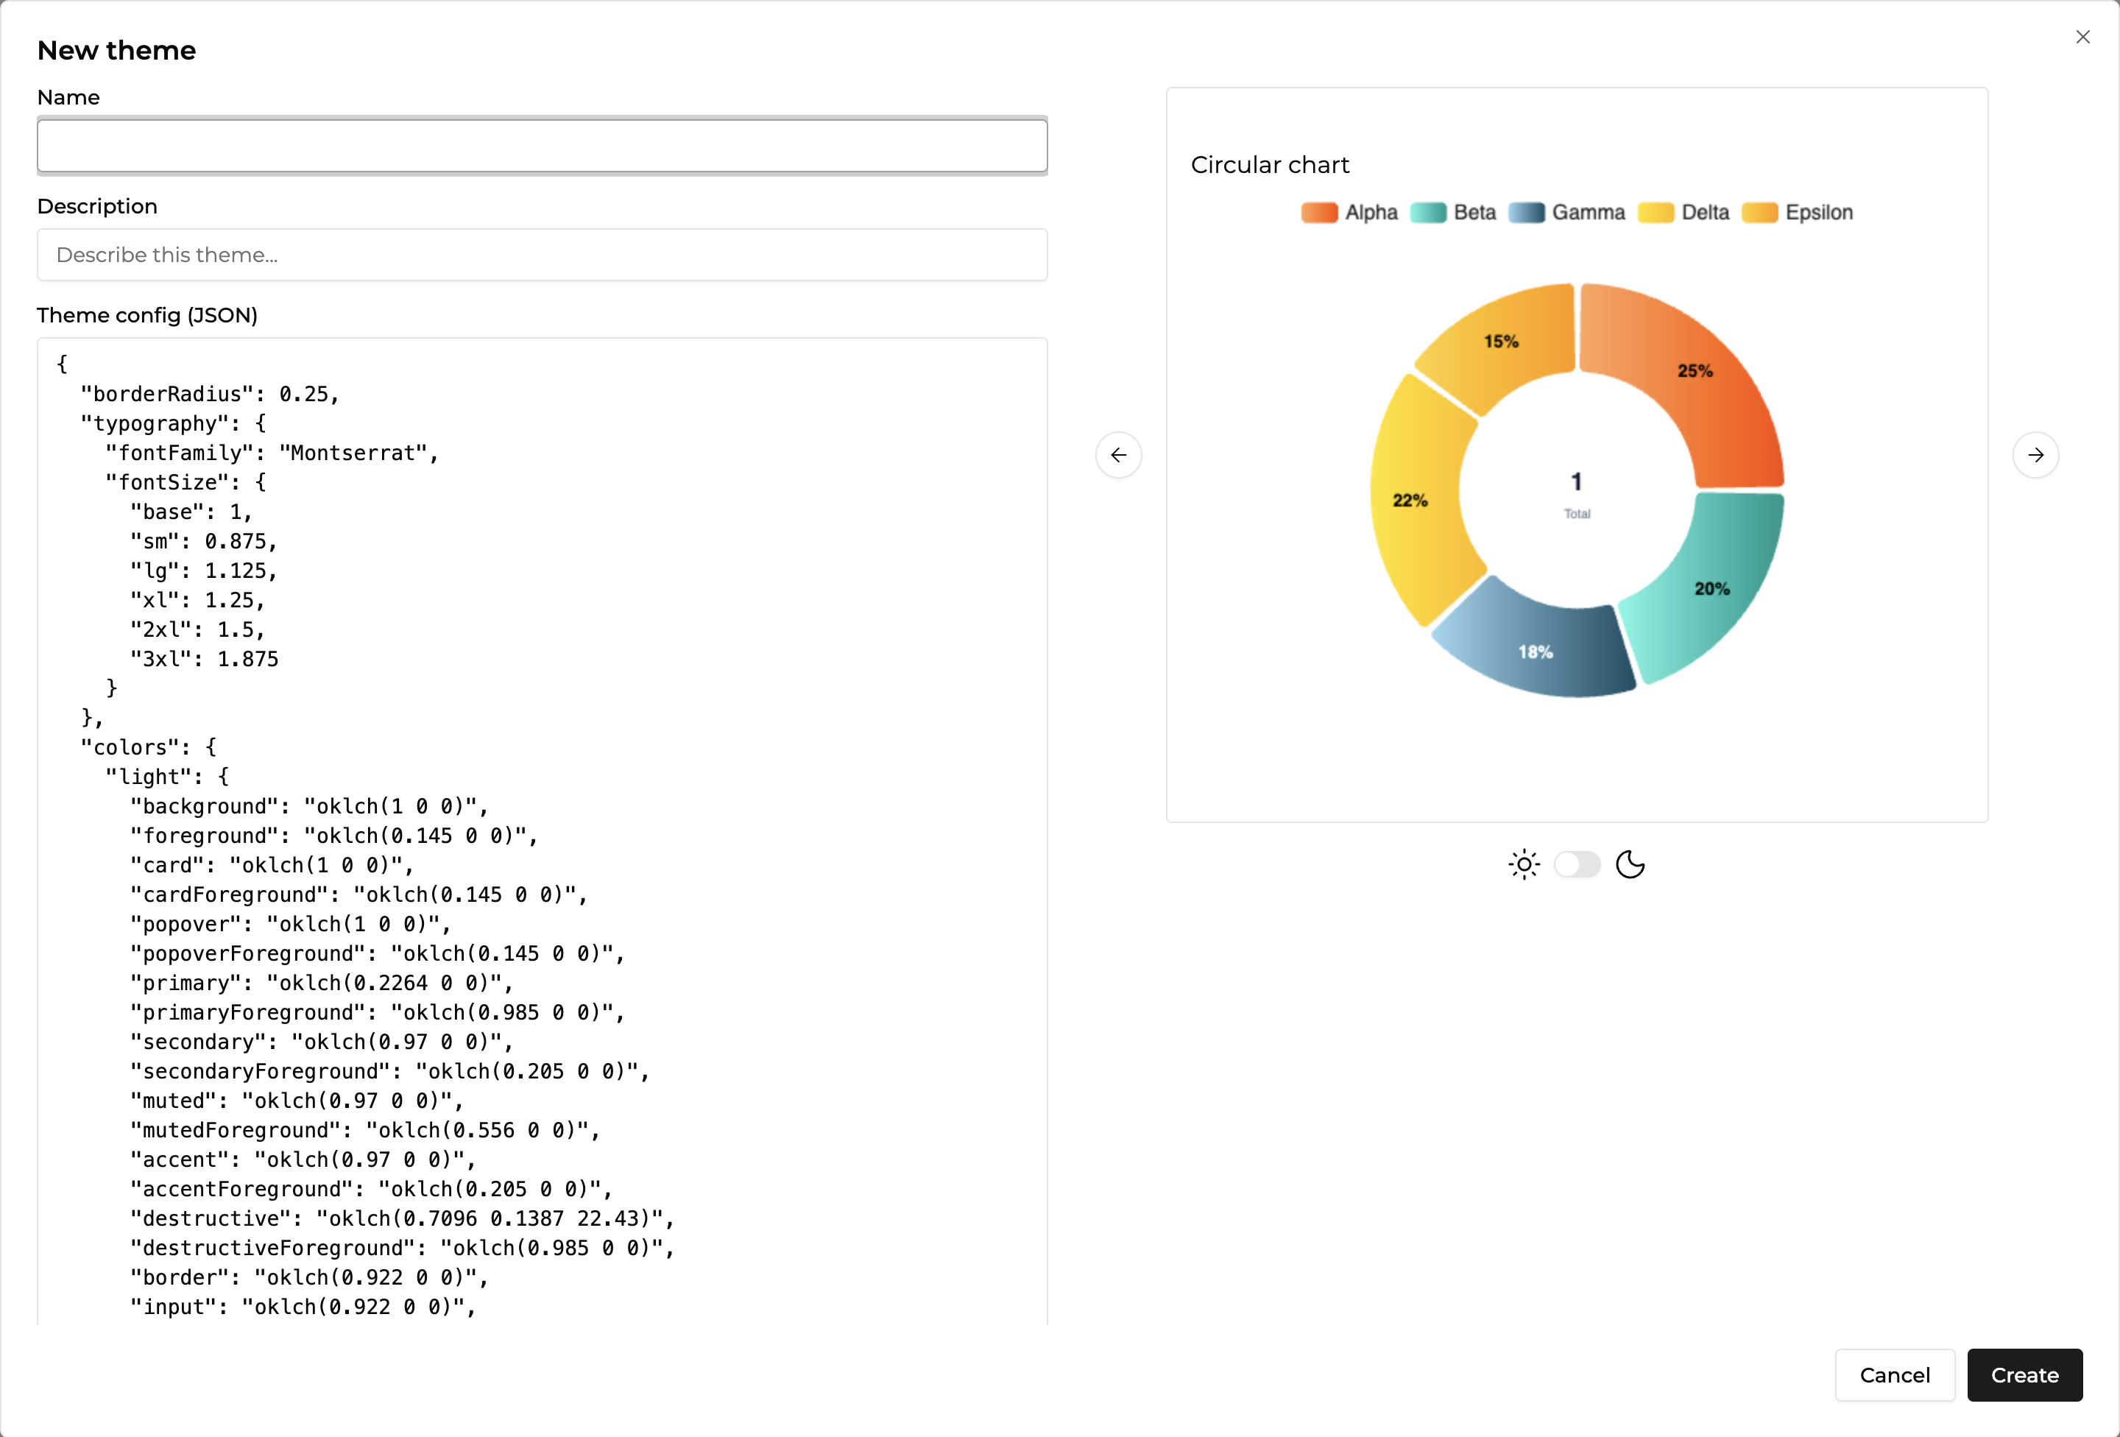Toggle Alpha legend swatch in chart
This screenshot has height=1437, width=2120.
coord(1319,213)
